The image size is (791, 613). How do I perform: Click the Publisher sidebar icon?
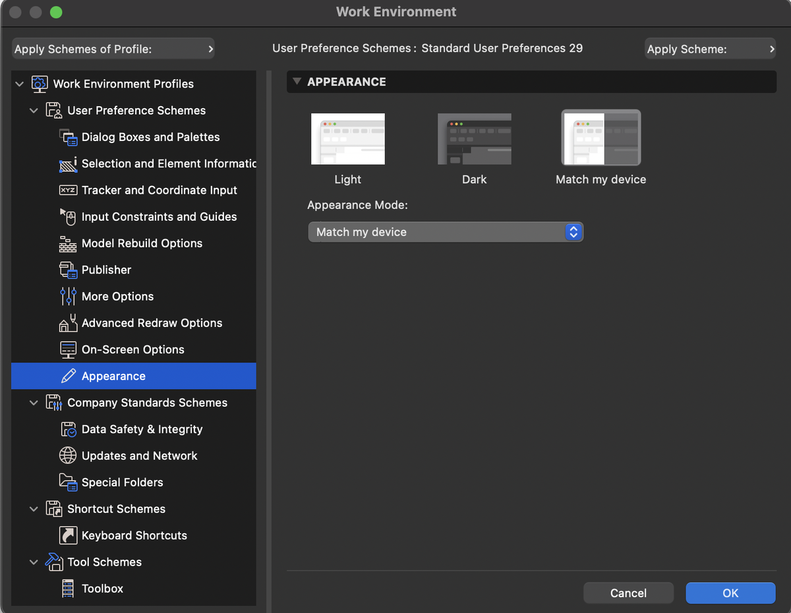click(69, 270)
